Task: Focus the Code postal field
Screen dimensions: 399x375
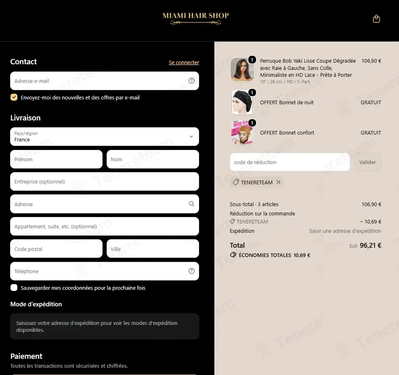Action: (56, 249)
